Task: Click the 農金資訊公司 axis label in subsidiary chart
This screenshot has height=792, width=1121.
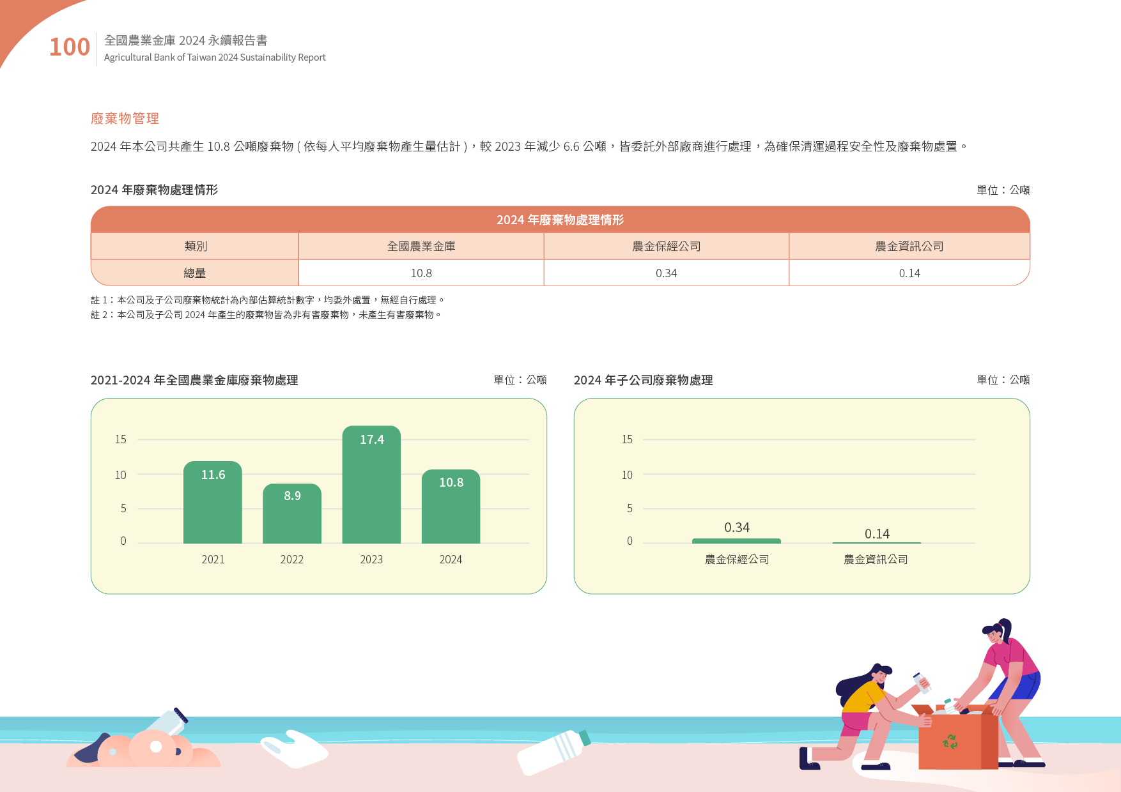Action: coord(876,560)
